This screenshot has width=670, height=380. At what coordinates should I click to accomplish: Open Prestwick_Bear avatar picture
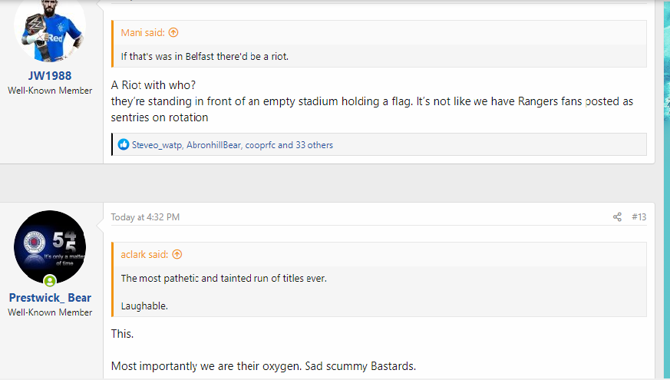(x=50, y=246)
